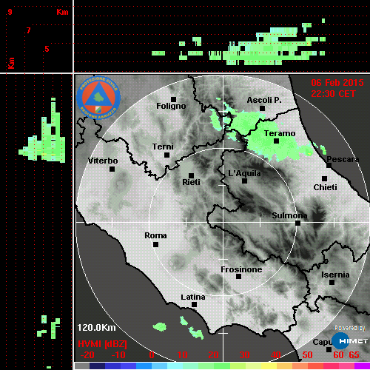Click the dark navy swatch in the color bar
The height and width of the screenshot is (370, 370).
97,366
